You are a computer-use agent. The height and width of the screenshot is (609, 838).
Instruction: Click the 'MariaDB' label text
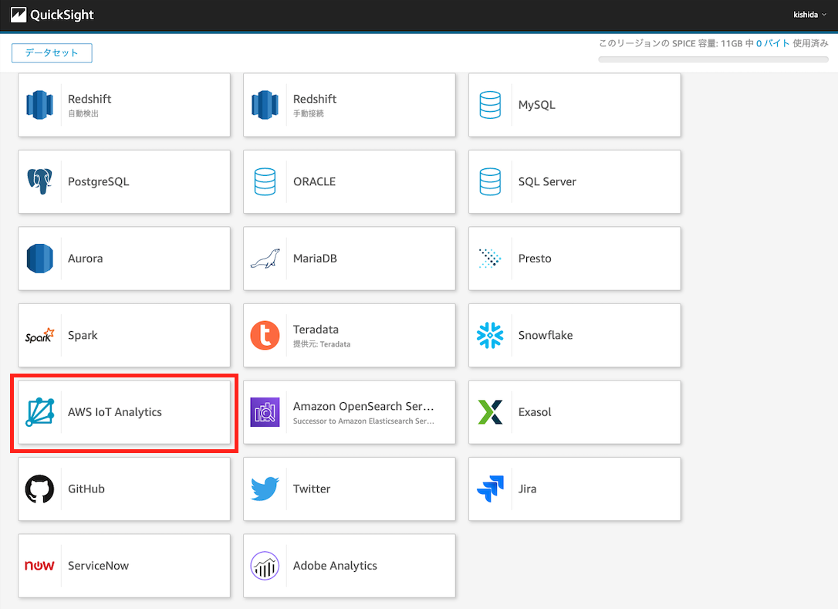point(315,259)
